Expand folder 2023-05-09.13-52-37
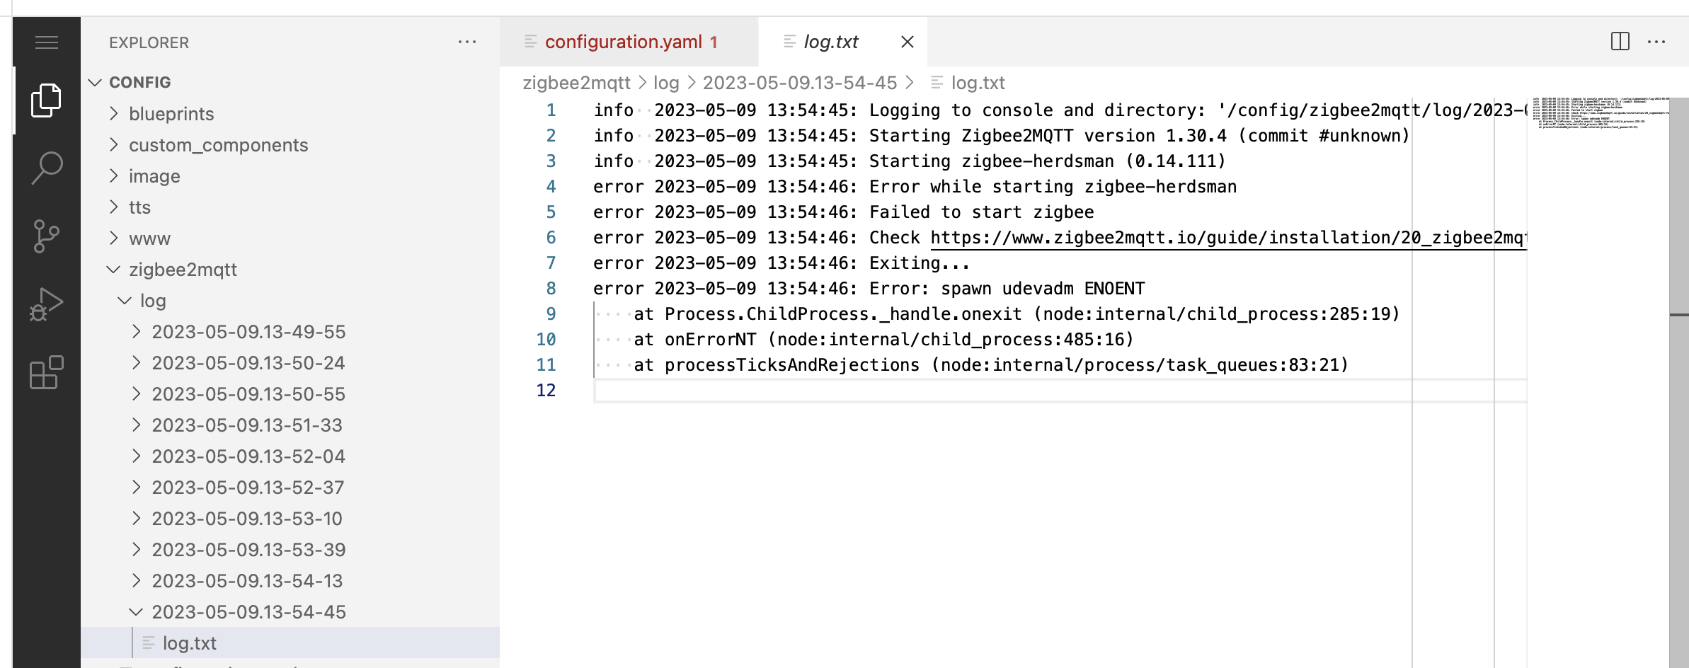Viewport: 1689px width, 668px height. tap(137, 487)
